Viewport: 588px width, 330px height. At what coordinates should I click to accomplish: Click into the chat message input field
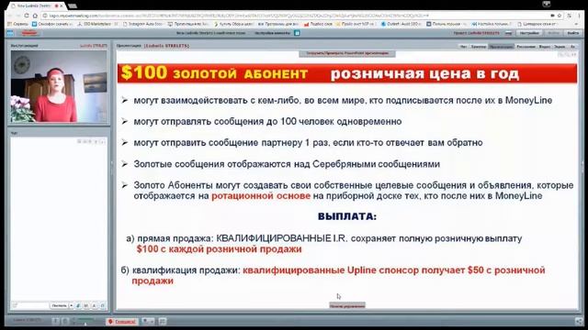[x=32, y=305]
